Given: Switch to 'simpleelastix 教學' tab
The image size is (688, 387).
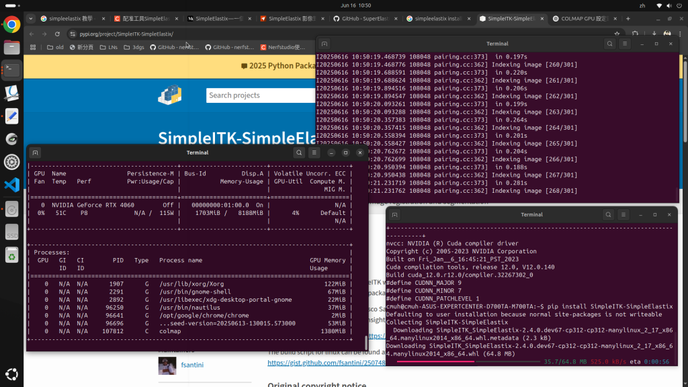Looking at the screenshot, I should (x=73, y=18).
